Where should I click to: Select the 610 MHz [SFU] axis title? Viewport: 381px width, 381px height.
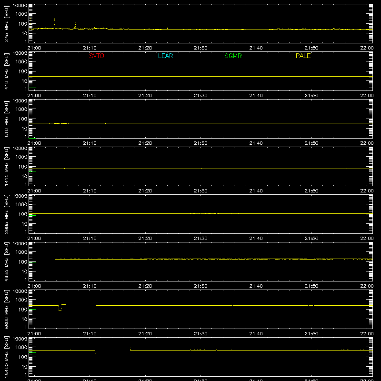click(x=6, y=119)
